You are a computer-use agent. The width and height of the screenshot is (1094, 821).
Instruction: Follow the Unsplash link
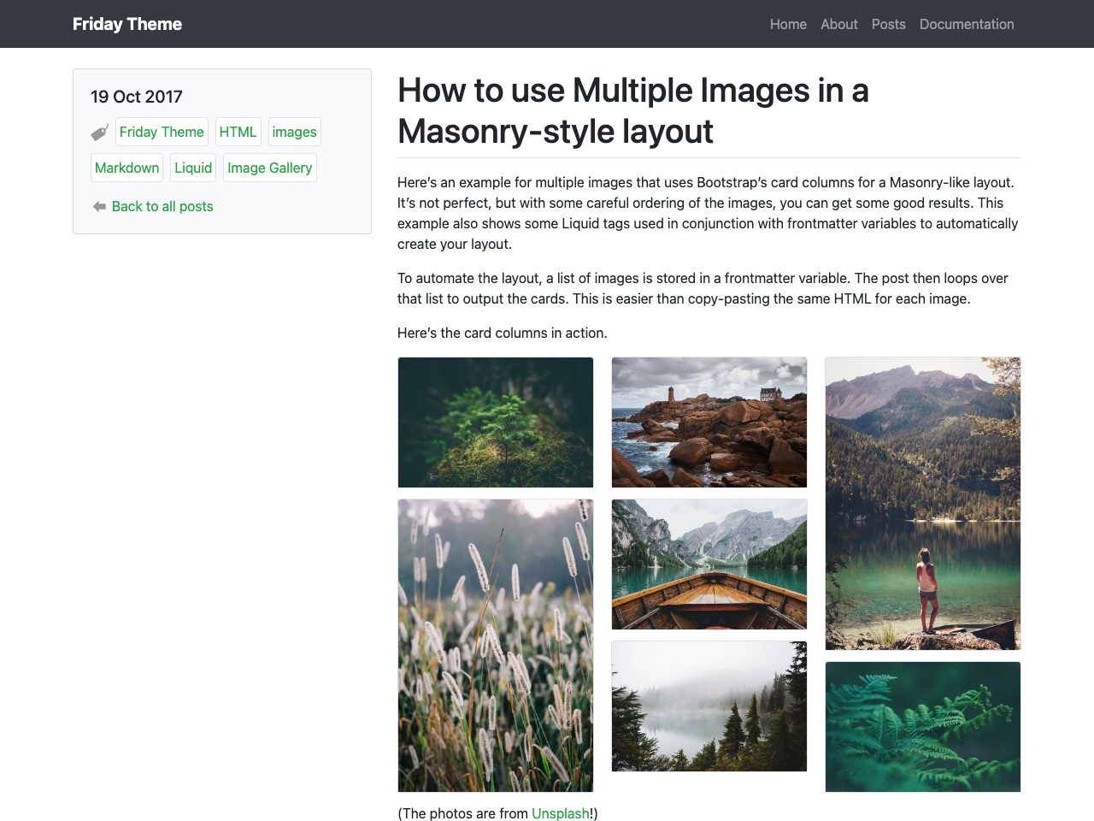pyautogui.click(x=560, y=813)
